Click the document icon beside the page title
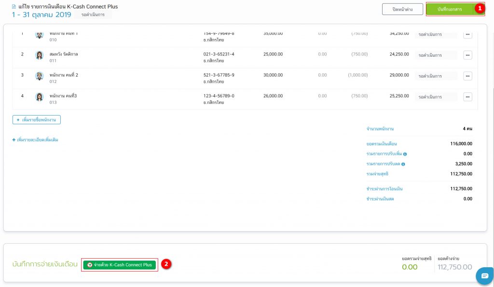 click(13, 7)
